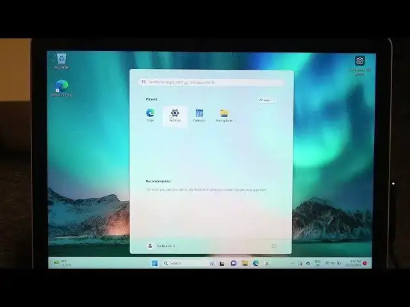Viewport: 410px width, 307px height.
Task: Launch Calendar from the Start menu
Action: tap(199, 116)
